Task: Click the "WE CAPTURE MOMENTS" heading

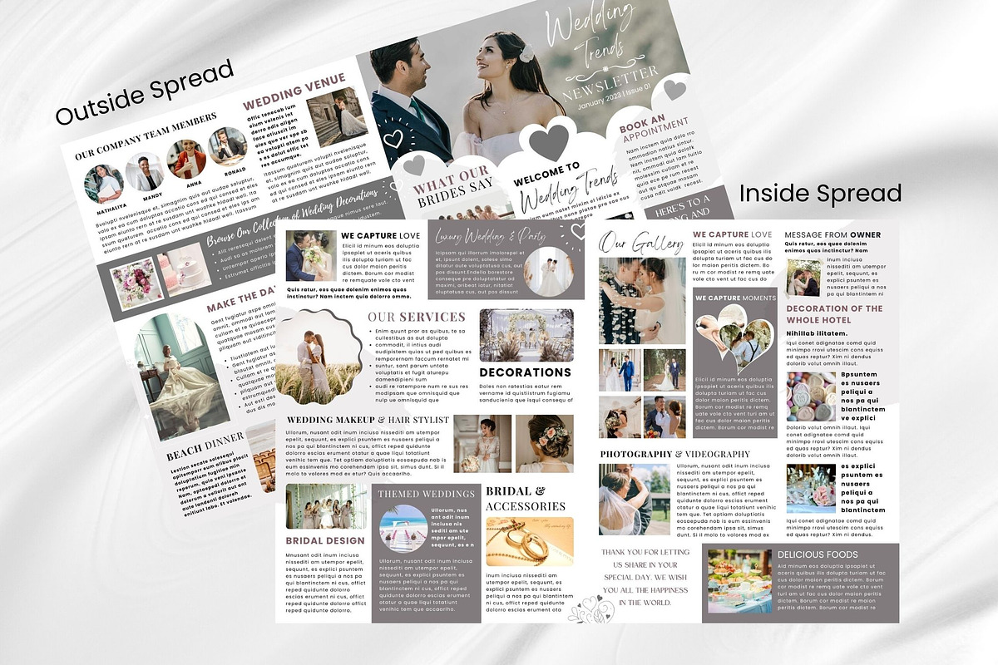Action: pos(736,297)
